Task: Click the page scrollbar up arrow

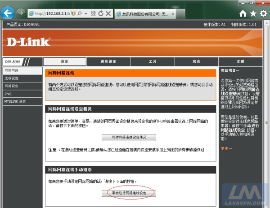Action: click(x=267, y=23)
